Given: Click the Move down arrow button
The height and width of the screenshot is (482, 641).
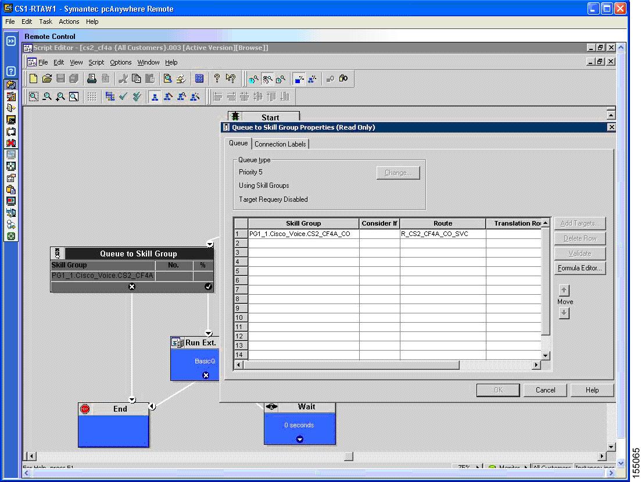Looking at the screenshot, I should tap(564, 313).
